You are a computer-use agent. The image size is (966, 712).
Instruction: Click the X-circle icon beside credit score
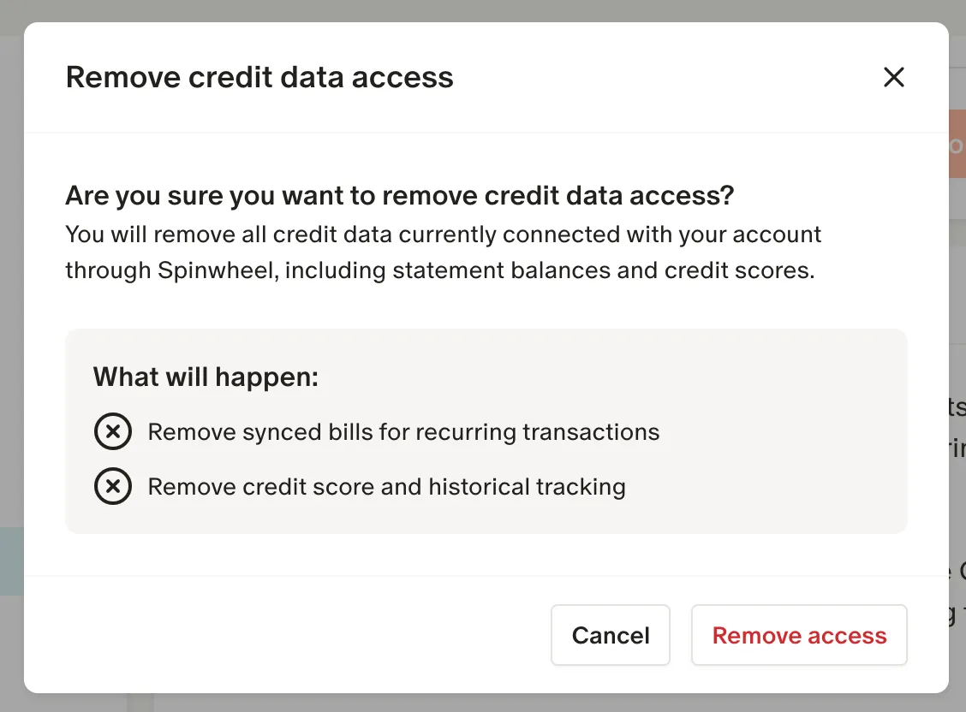click(113, 486)
